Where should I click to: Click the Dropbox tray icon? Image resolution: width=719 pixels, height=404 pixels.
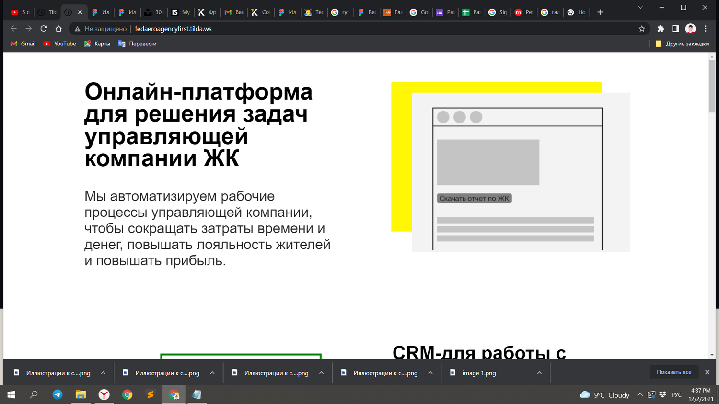pos(662,395)
